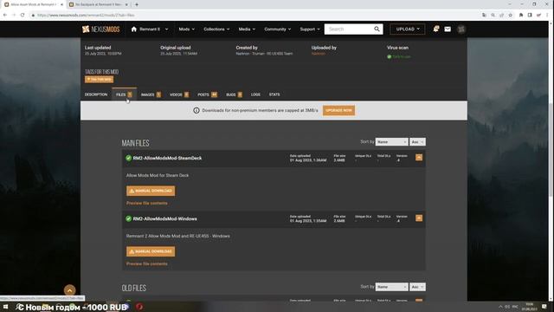Click the search magnifier icon
The image size is (554, 312).
pyautogui.click(x=377, y=29)
